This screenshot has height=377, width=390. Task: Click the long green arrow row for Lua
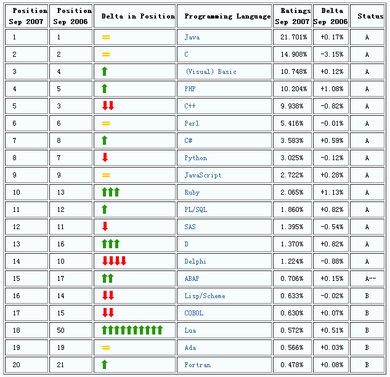click(x=132, y=330)
